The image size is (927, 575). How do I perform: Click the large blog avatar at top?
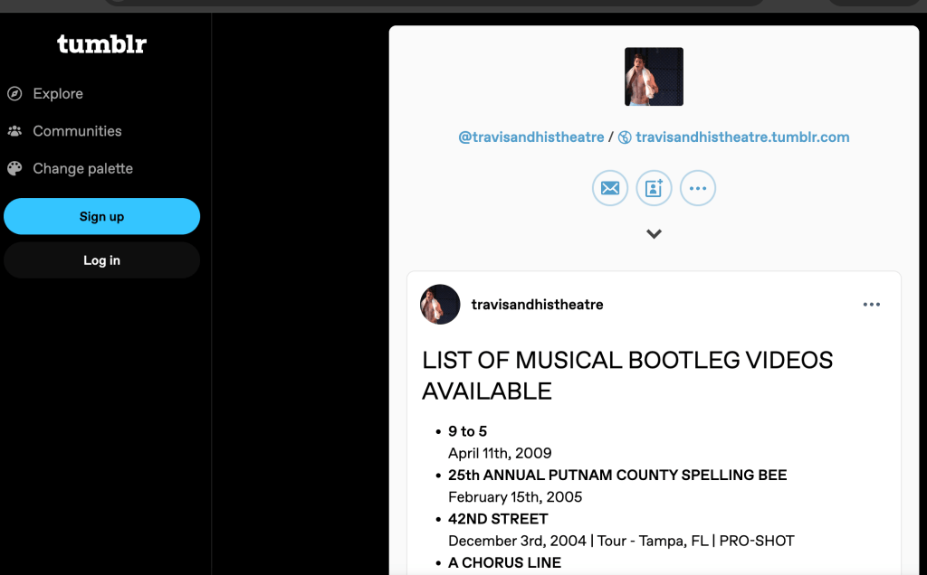pyautogui.click(x=654, y=77)
